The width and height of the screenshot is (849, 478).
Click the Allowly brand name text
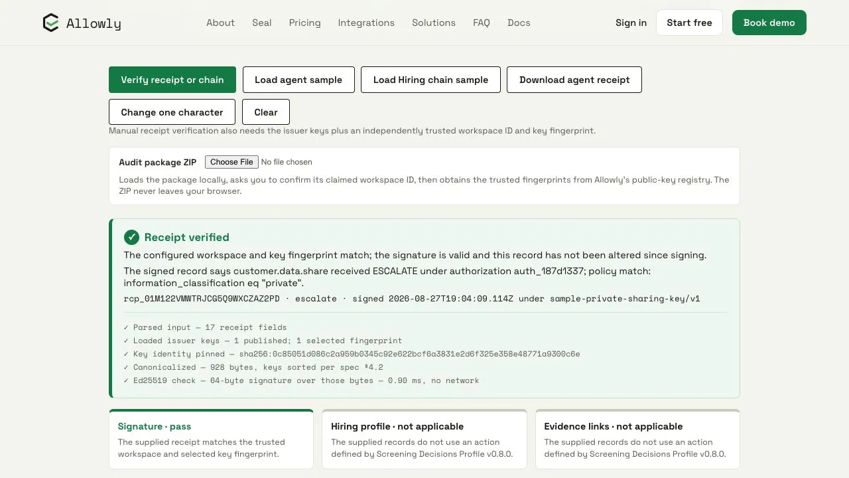pyautogui.click(x=94, y=24)
